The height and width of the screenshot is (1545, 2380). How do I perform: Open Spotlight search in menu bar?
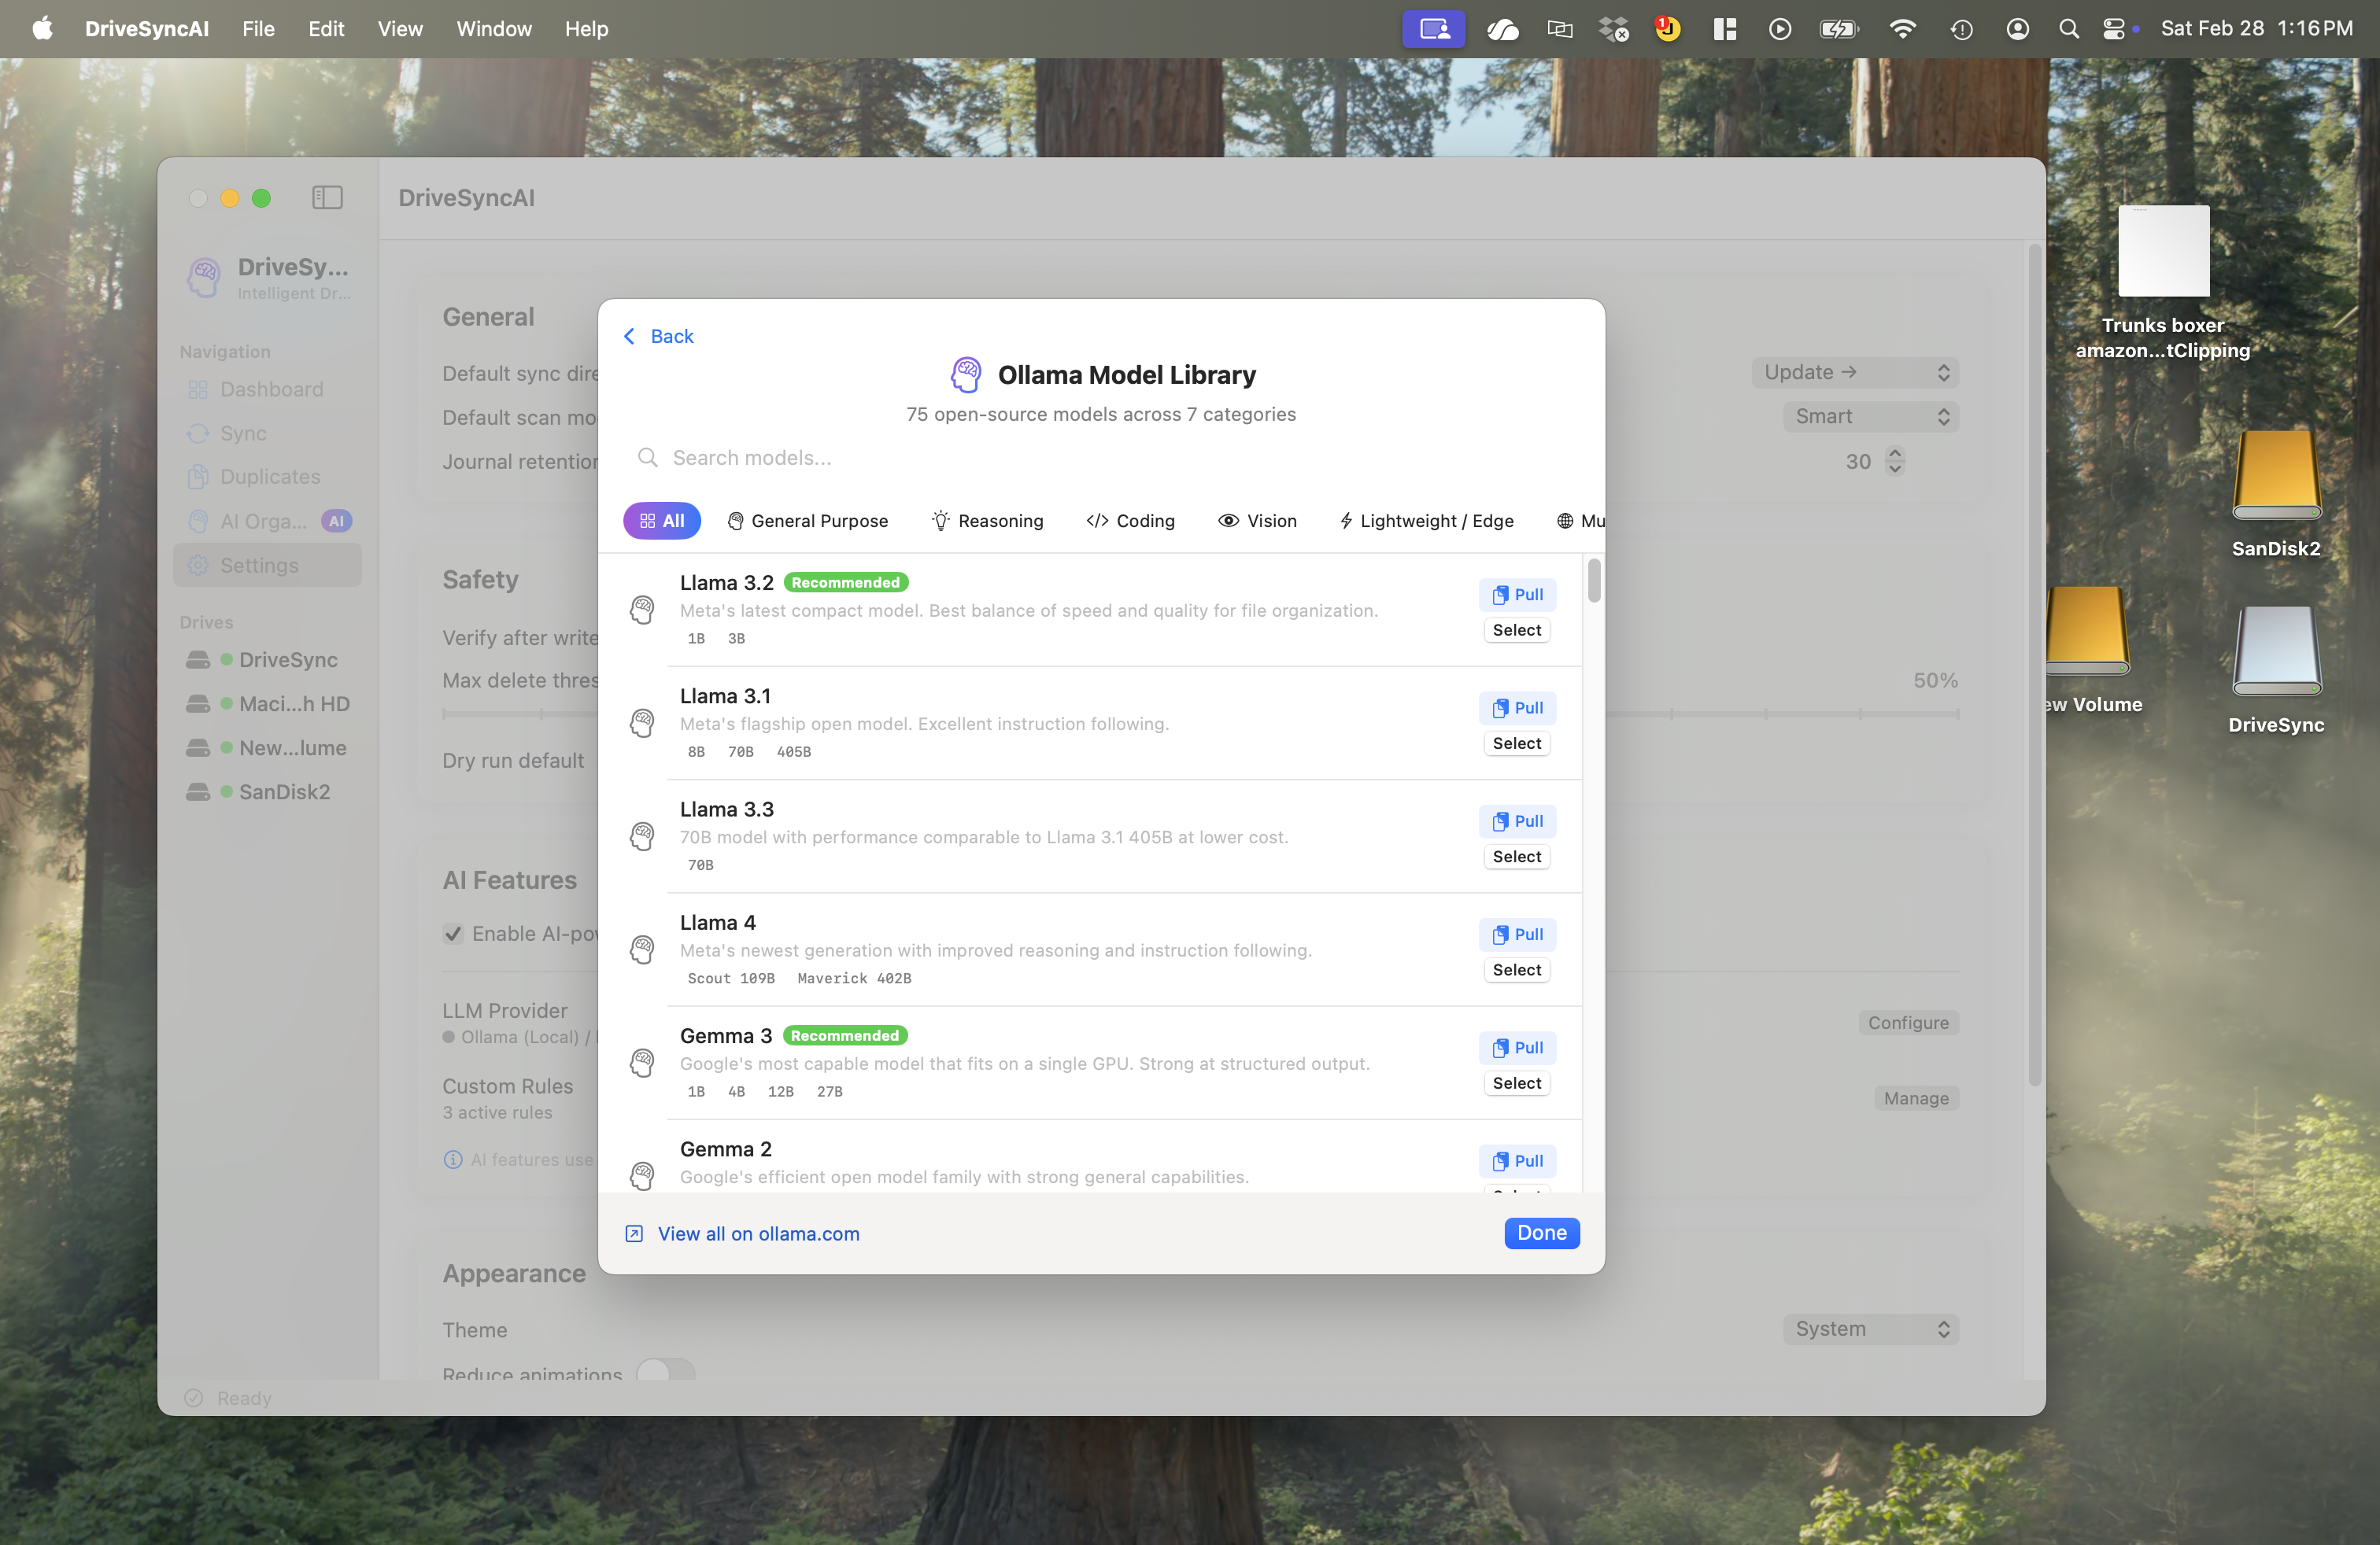pyautogui.click(x=2068, y=29)
